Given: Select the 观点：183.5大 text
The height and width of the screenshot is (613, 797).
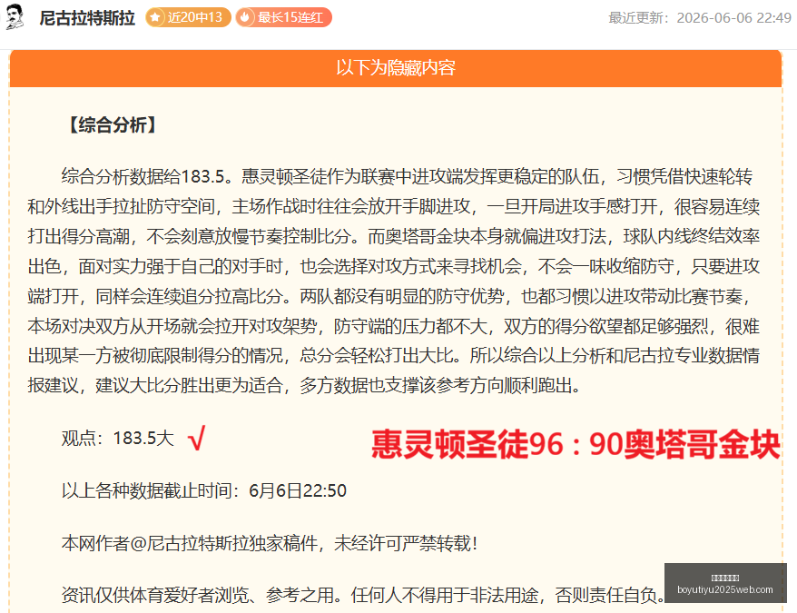Looking at the screenshot, I should tap(118, 439).
